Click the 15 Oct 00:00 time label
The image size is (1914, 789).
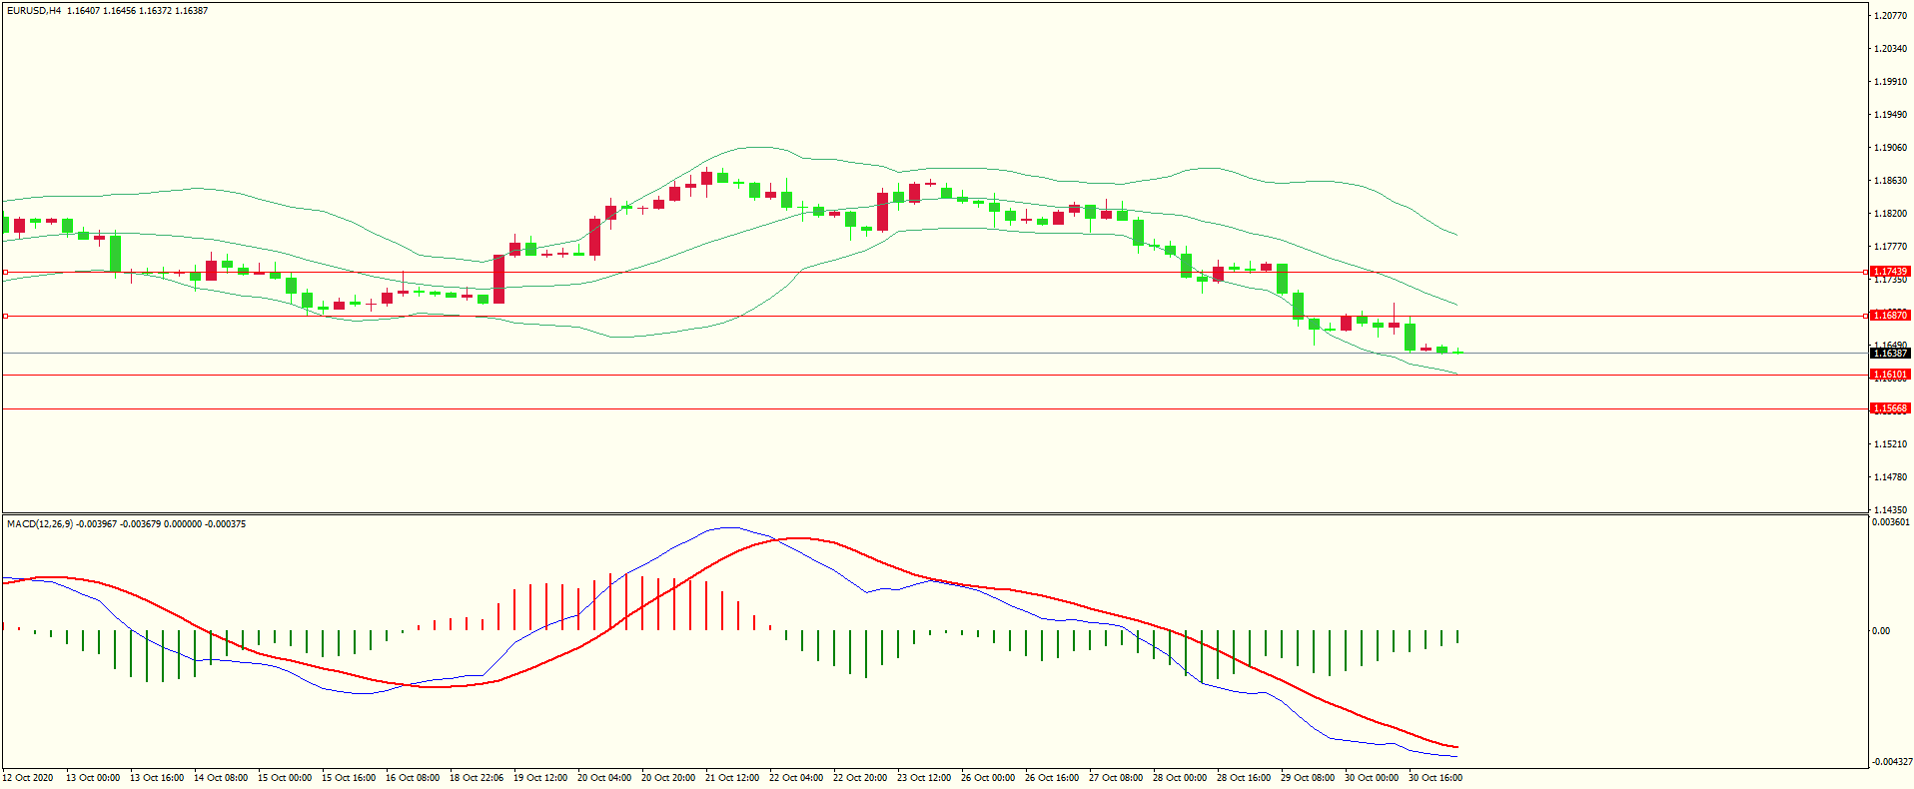tap(285, 778)
